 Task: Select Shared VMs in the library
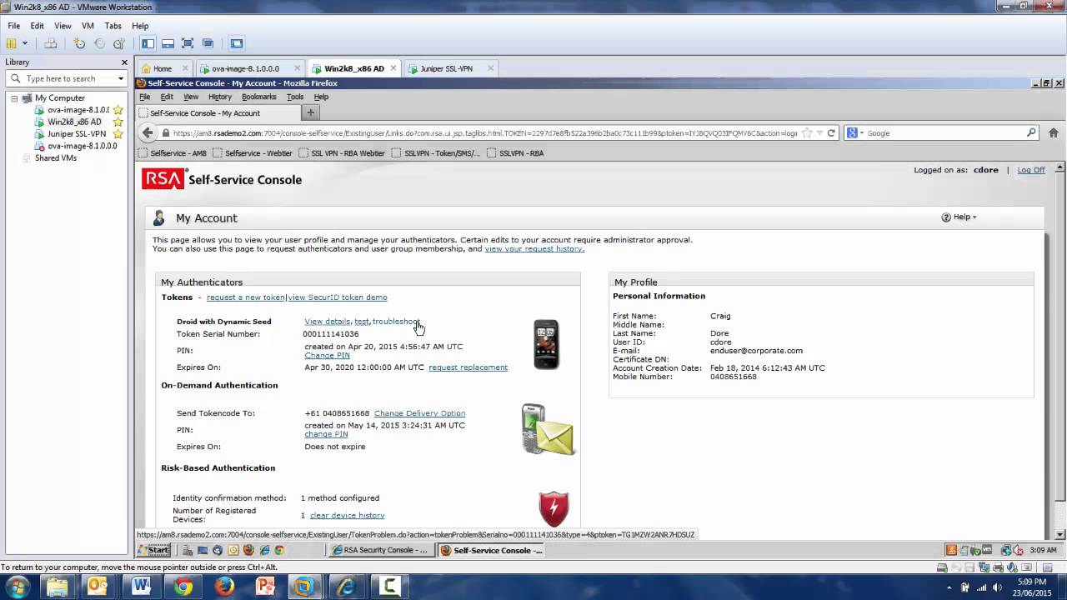tap(56, 157)
